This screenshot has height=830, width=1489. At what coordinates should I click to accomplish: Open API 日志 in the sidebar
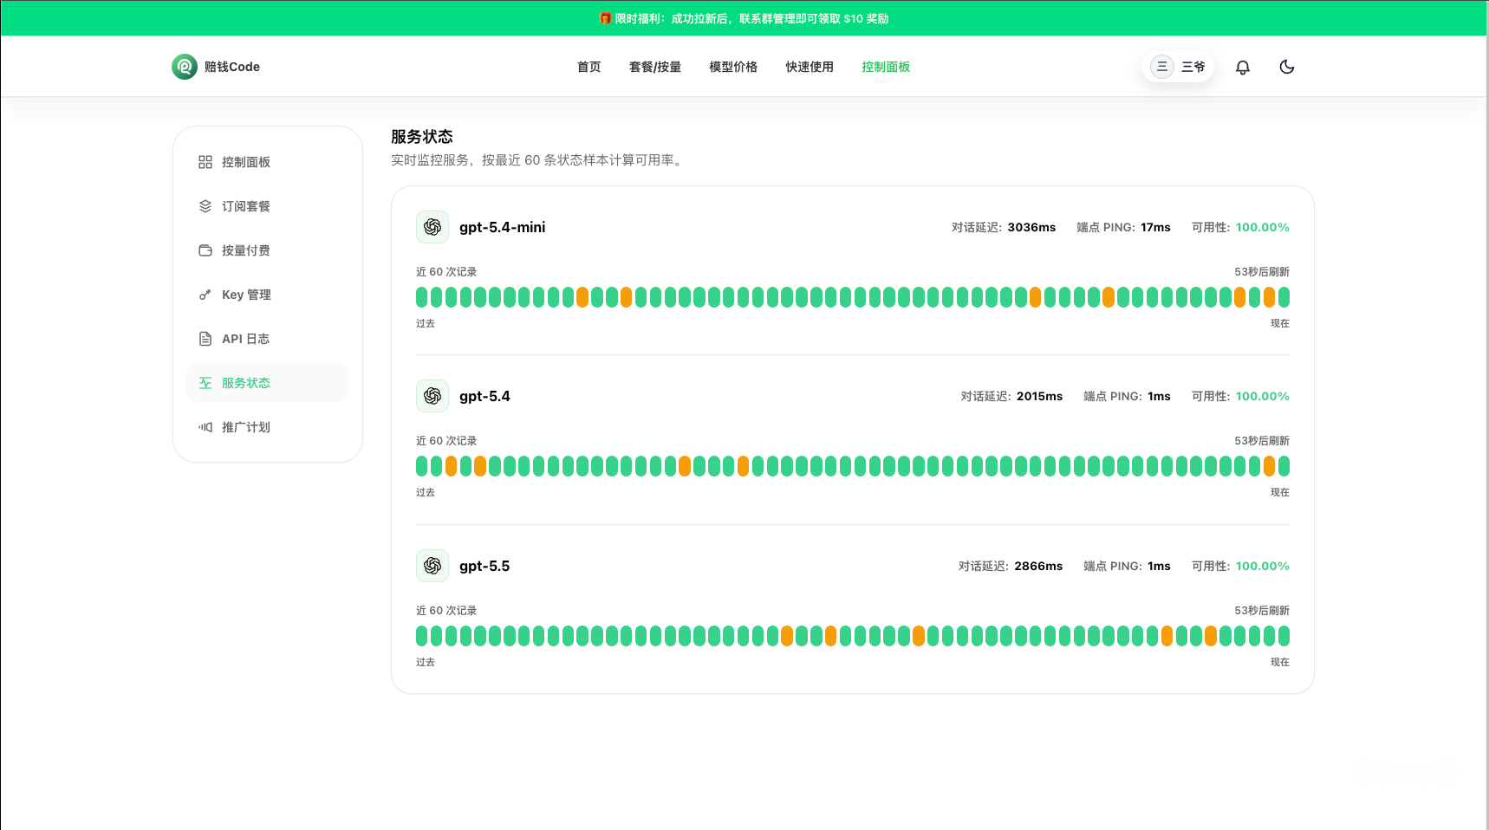click(x=268, y=339)
